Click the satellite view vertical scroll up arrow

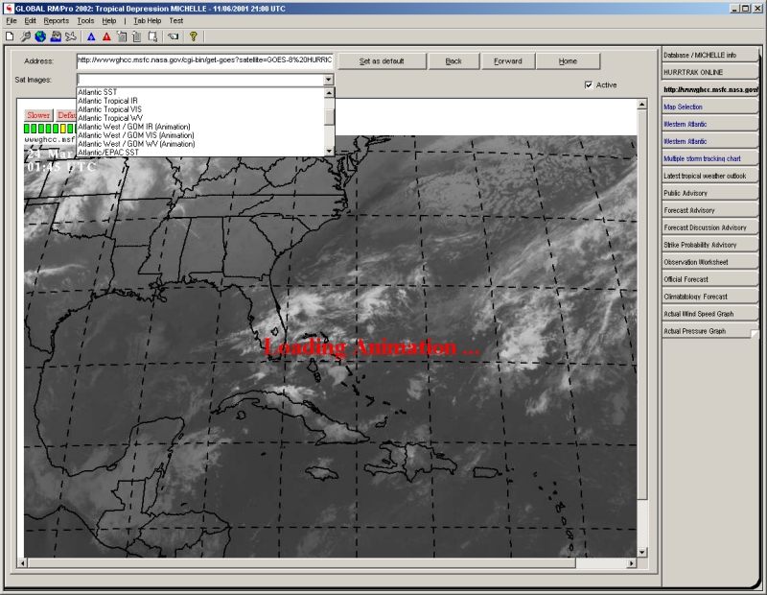pos(641,104)
